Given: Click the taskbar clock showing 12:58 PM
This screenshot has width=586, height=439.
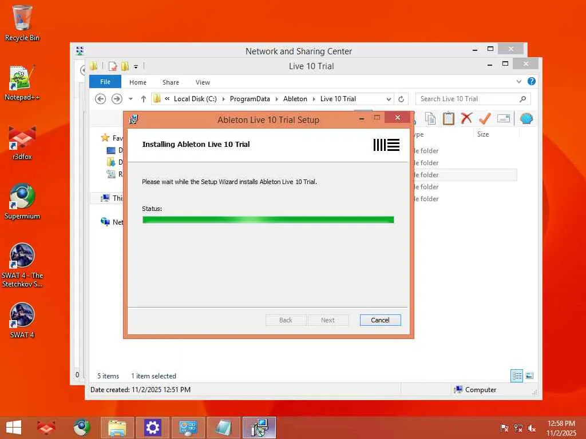Looking at the screenshot, I should (x=561, y=428).
